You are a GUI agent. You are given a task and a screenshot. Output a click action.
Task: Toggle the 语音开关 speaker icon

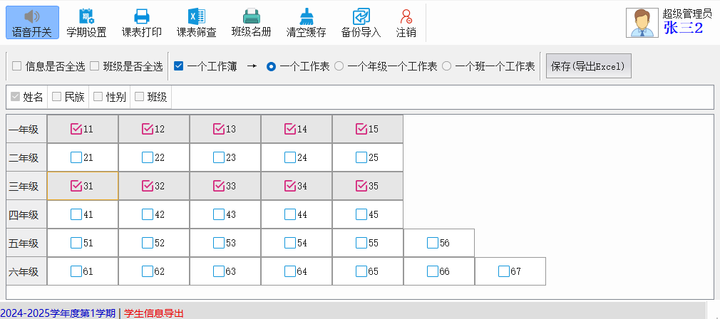click(x=31, y=16)
